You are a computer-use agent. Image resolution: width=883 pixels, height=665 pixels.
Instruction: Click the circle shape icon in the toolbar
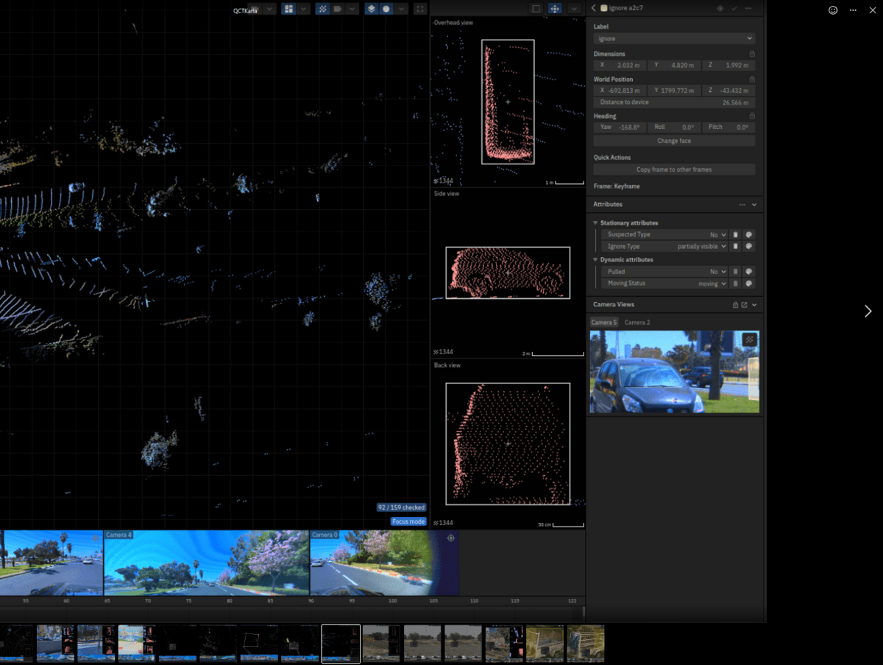386,9
